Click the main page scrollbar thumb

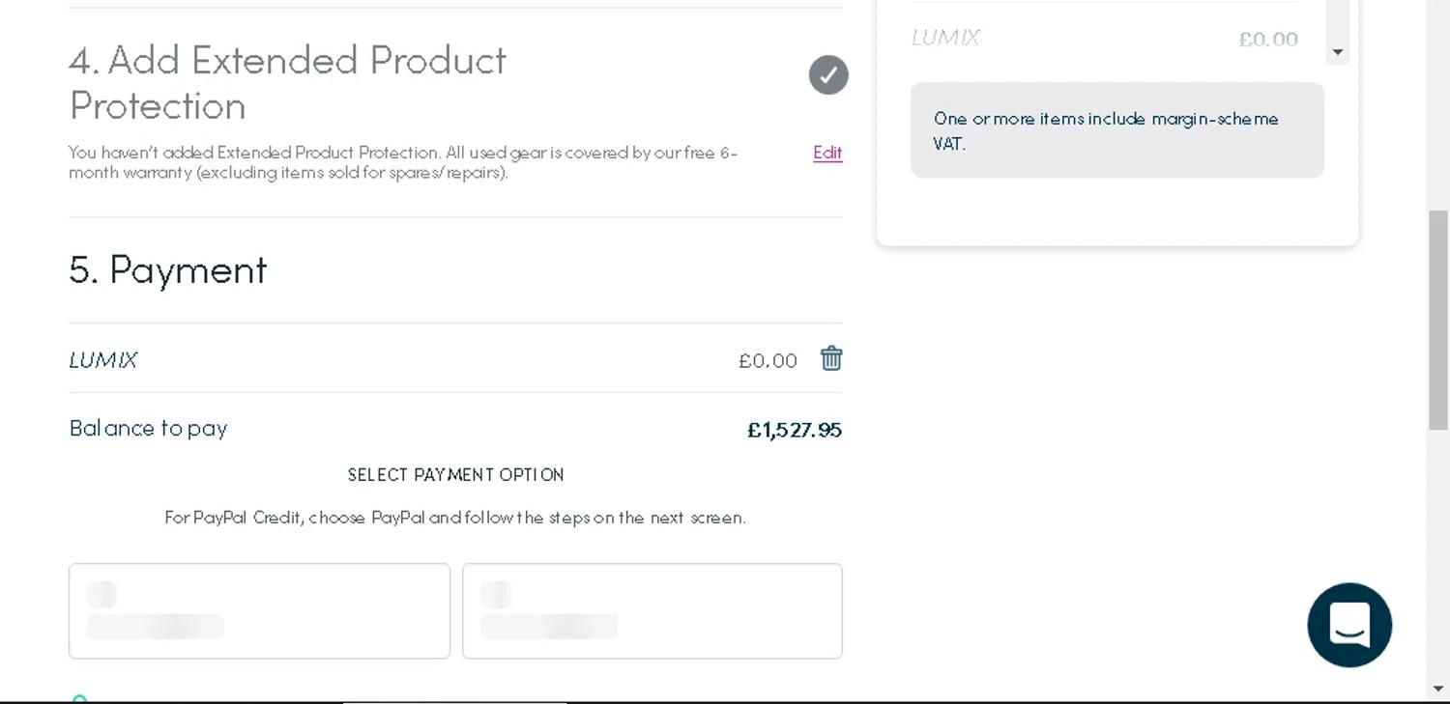pyautogui.click(x=1438, y=319)
